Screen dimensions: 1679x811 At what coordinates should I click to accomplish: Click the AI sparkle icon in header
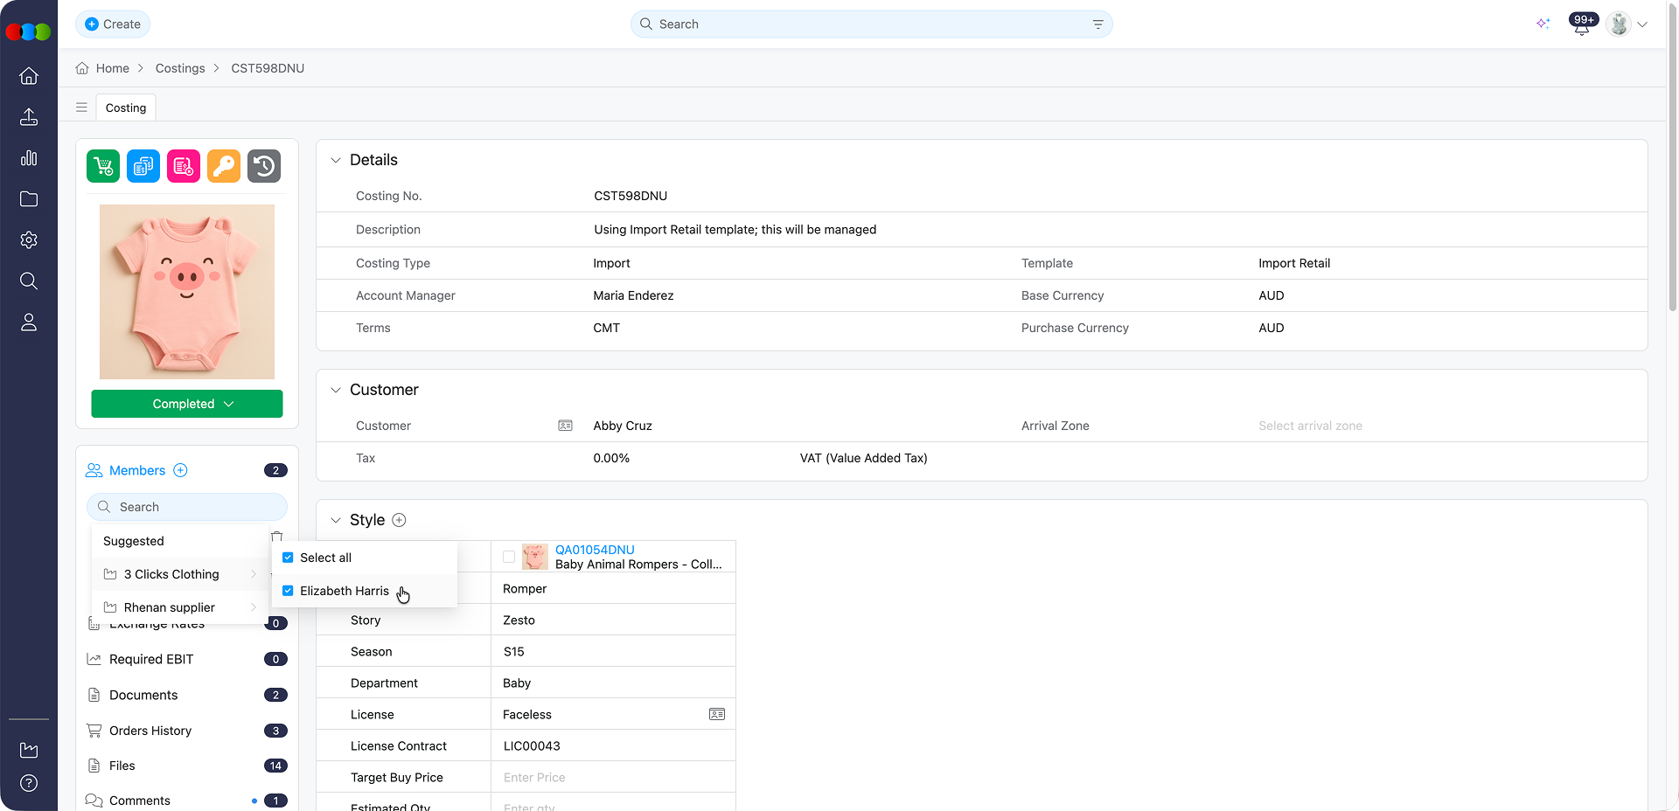(x=1543, y=24)
